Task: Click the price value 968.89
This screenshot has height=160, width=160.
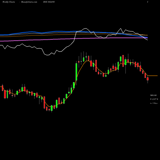Action: (153, 95)
